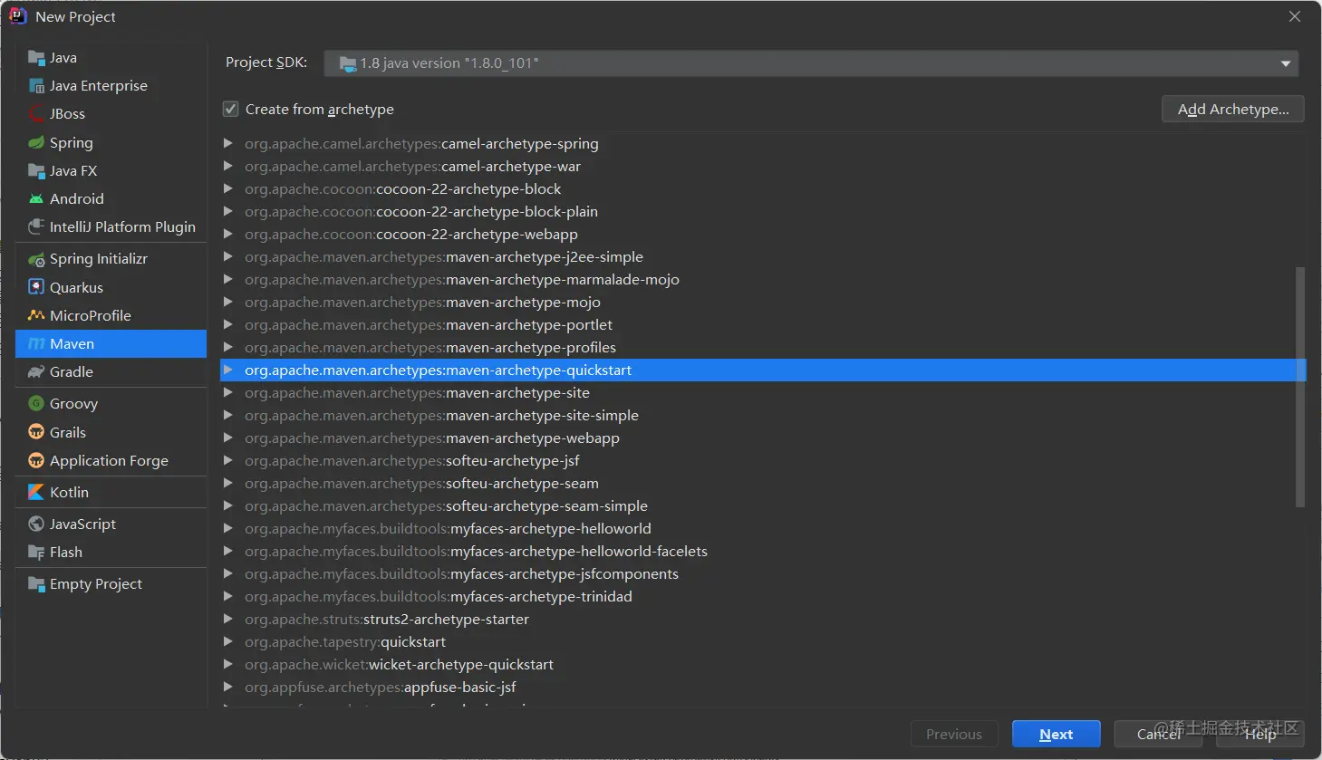The image size is (1322, 760).
Task: Click the Grails icon
Action: click(36, 432)
